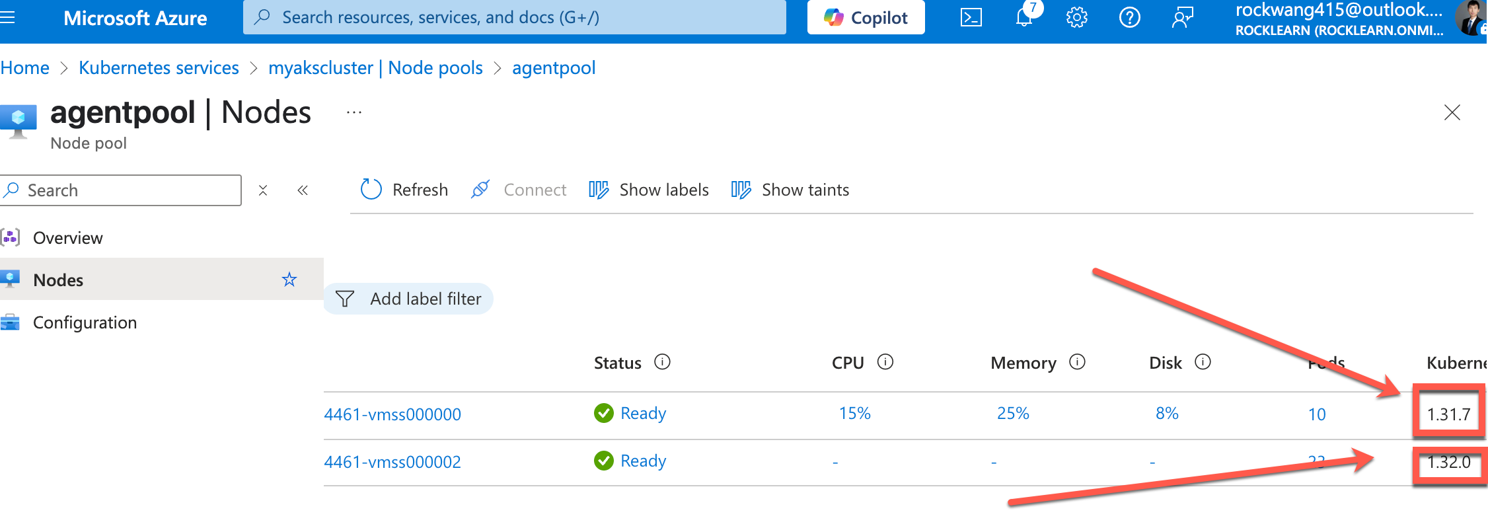Focus the sidebar menu Search box

(122, 190)
